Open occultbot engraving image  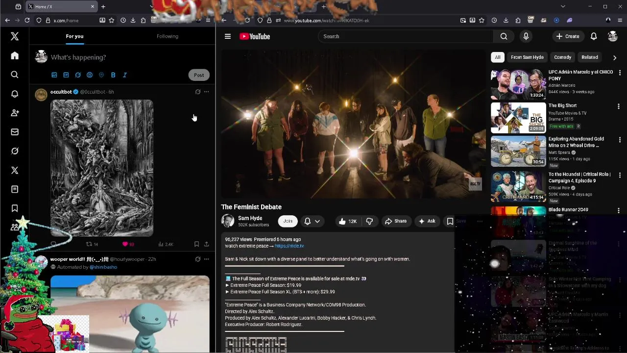[102, 168]
